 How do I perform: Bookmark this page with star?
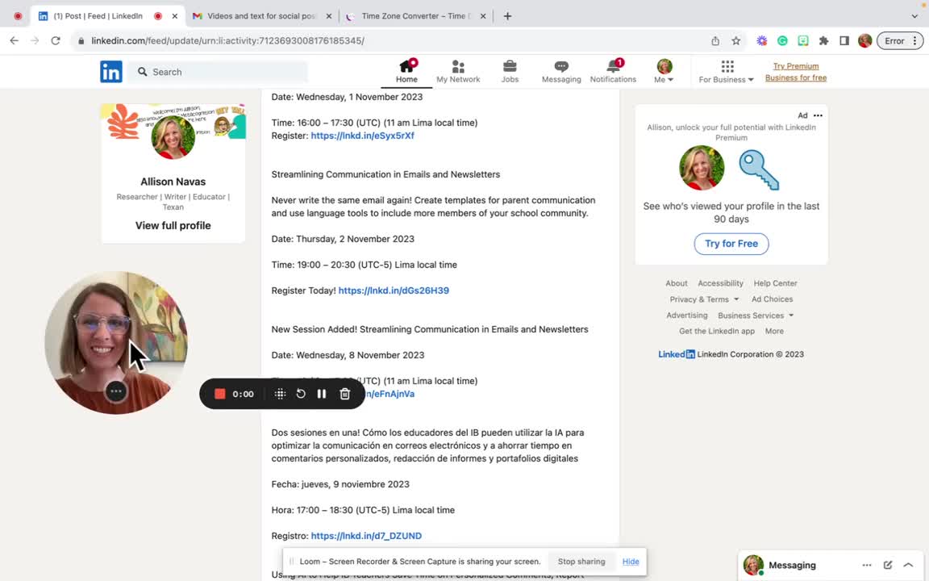(x=735, y=41)
